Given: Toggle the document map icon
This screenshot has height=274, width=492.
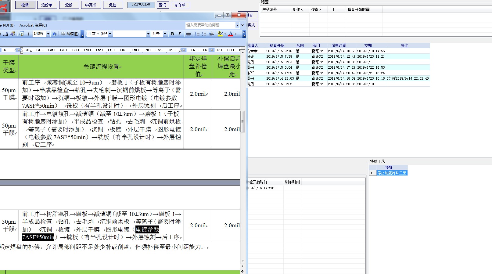Looking at the screenshot, I should click(22, 34).
